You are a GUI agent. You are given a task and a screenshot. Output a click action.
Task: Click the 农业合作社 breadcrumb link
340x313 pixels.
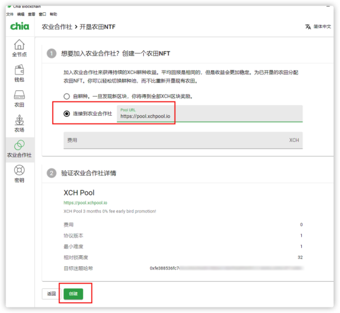[x=57, y=27]
